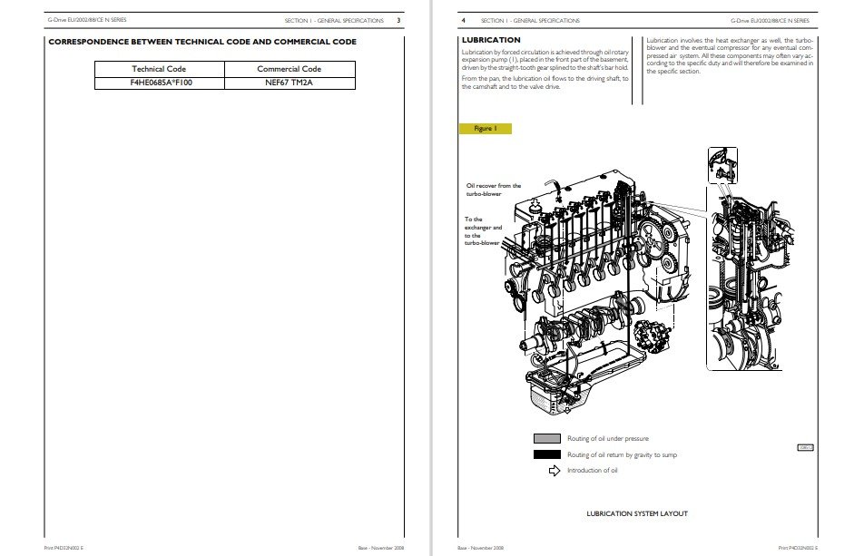Click the black oil return legend swatch
The height and width of the screenshot is (556, 864).
[x=546, y=454]
